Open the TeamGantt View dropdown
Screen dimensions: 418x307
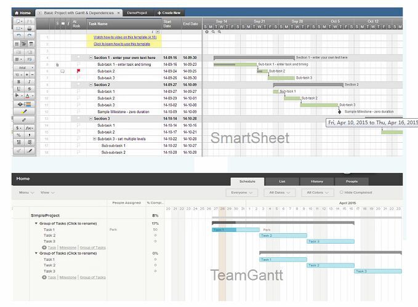pyautogui.click(x=47, y=193)
